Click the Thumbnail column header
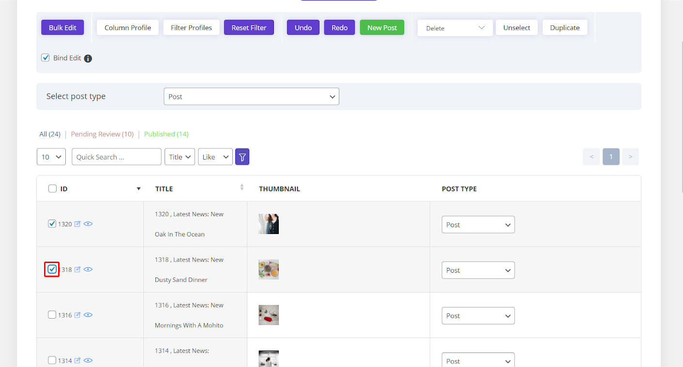Viewport: 683px width, 367px height. tap(279, 189)
